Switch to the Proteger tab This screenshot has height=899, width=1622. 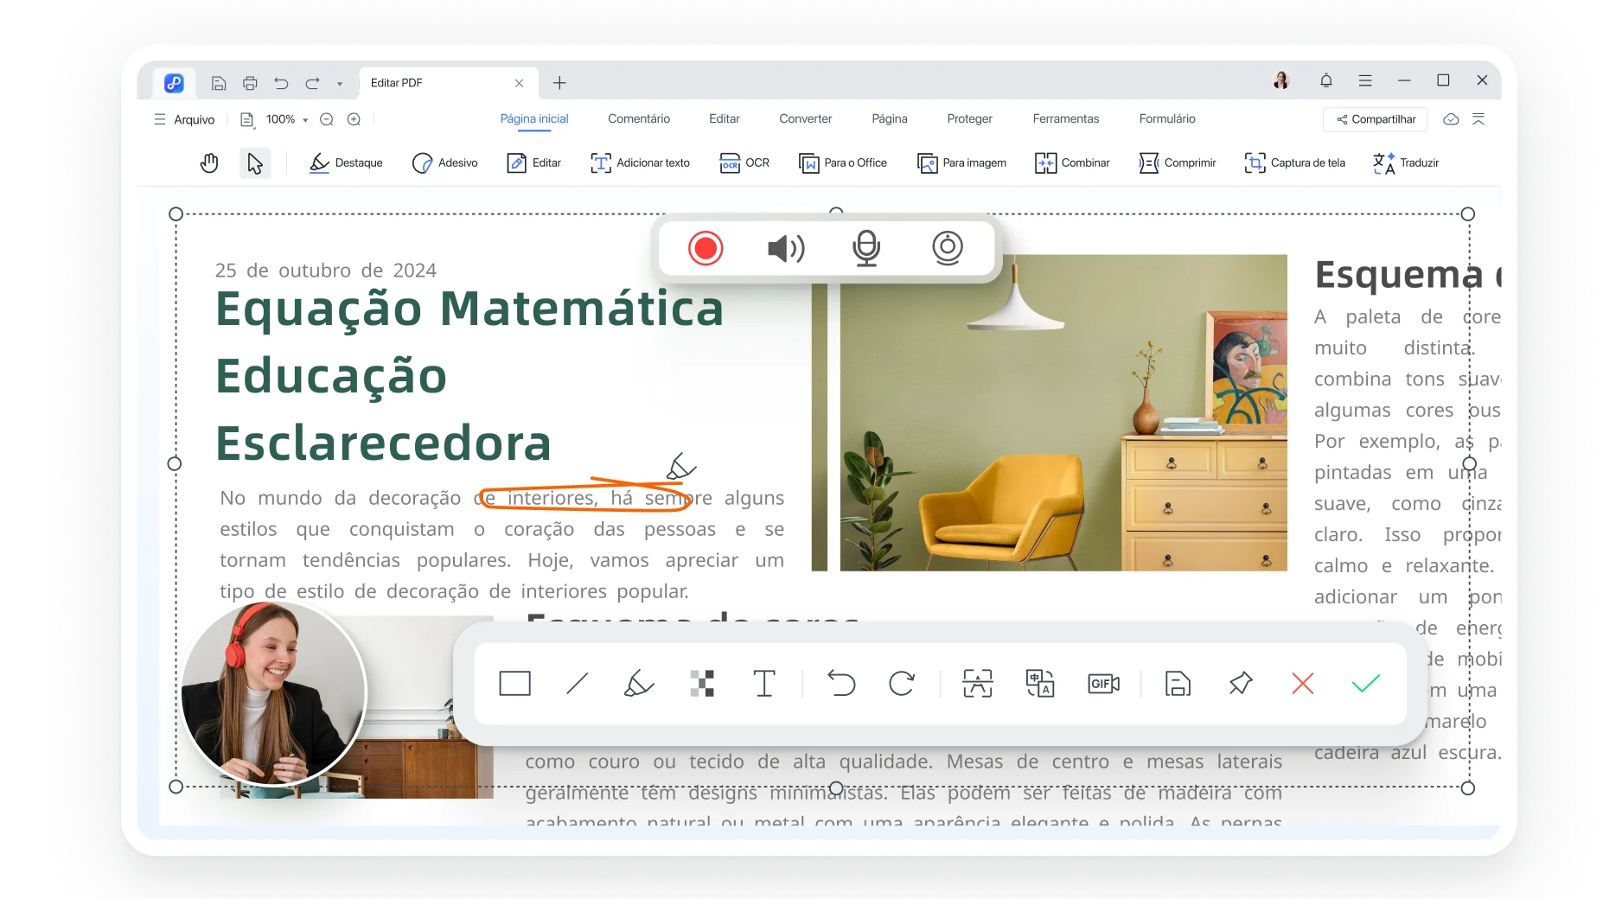(970, 118)
